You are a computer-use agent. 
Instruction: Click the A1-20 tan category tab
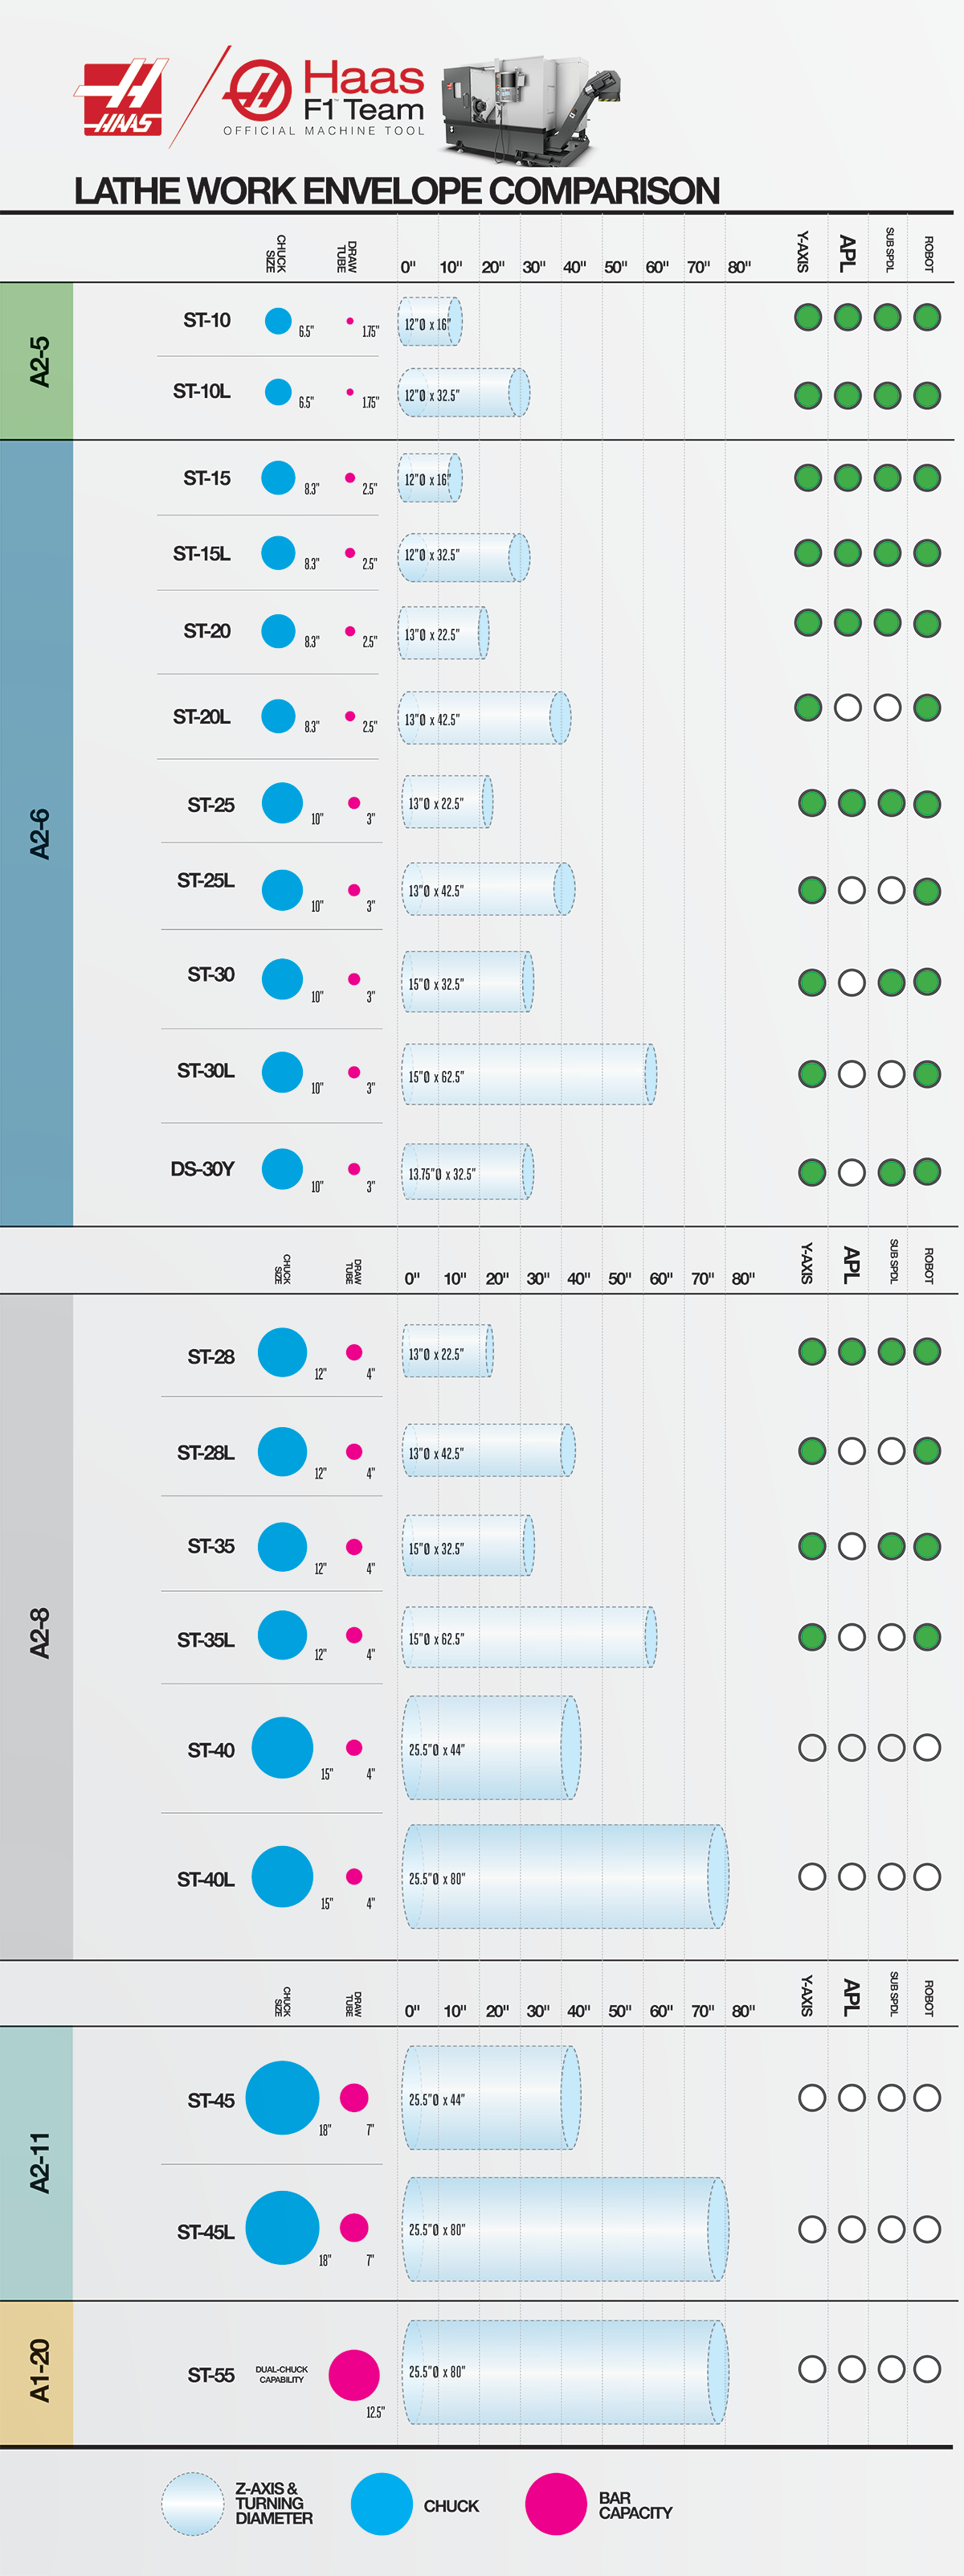coord(37,2372)
